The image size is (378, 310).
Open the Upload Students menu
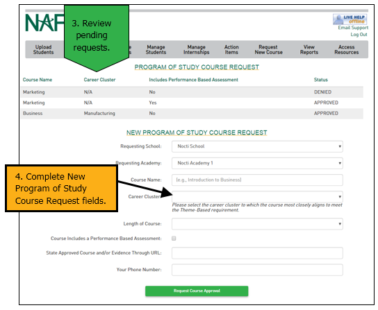click(x=43, y=49)
